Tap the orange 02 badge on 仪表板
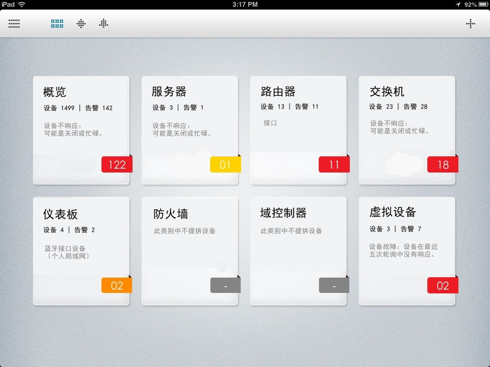Viewport: 490px width, 367px height. [117, 285]
